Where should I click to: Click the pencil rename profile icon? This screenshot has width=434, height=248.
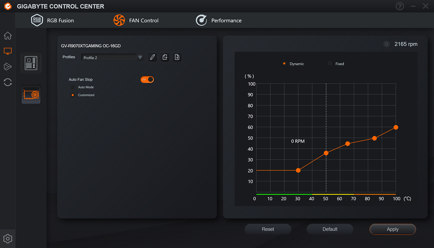click(x=152, y=57)
